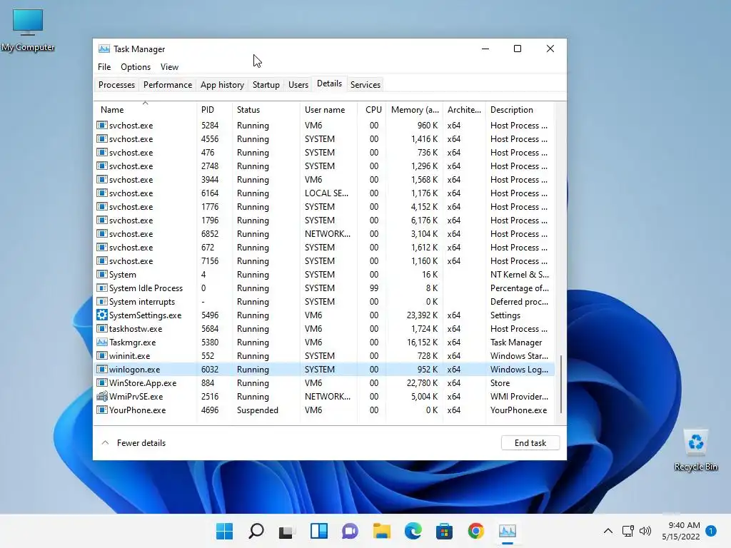Click the winlogon.exe process icon
This screenshot has height=548, width=731.
pyautogui.click(x=101, y=369)
